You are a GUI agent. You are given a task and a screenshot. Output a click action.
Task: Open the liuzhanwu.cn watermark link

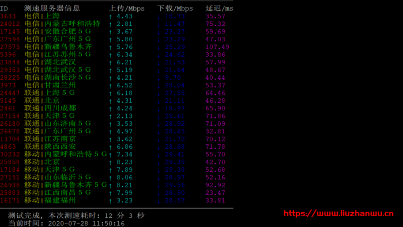pyautogui.click(x=338, y=213)
